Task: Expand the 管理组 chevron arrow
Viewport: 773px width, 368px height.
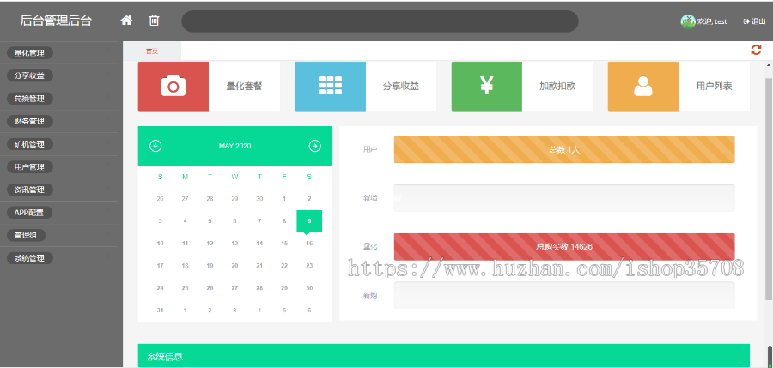Action: coord(108,234)
